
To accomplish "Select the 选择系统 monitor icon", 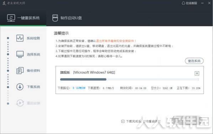I will tap(20, 55).
